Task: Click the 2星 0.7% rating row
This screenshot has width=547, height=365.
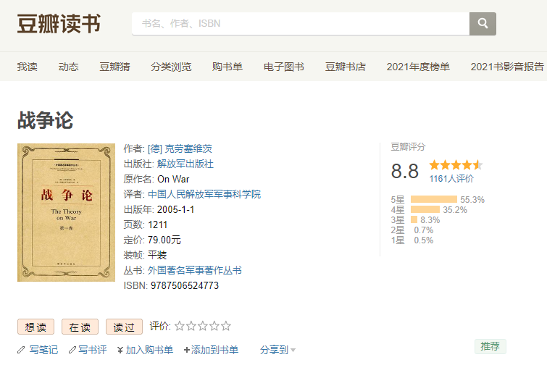Action: (412, 230)
